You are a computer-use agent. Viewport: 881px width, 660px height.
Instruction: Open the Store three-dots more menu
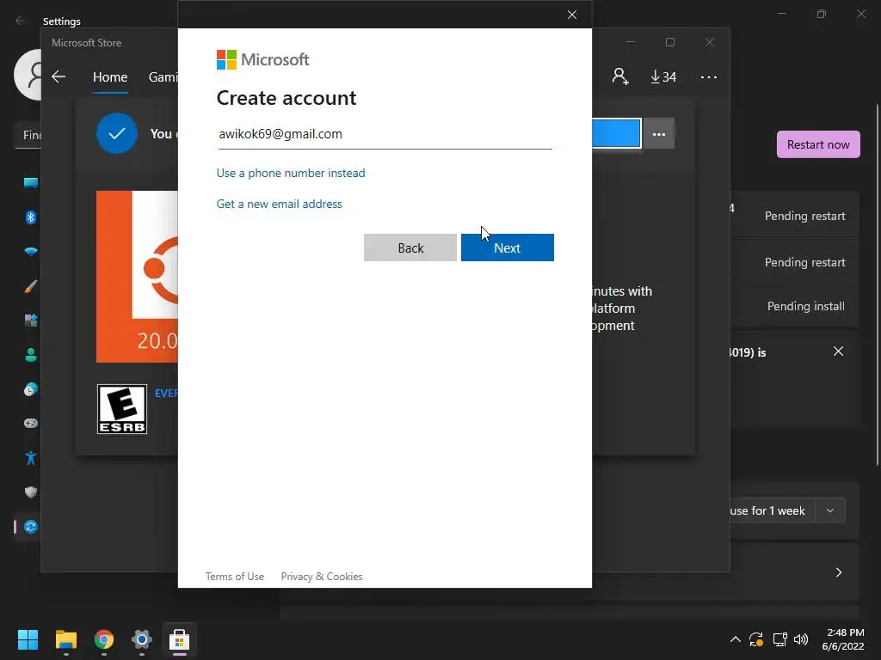[x=709, y=76]
